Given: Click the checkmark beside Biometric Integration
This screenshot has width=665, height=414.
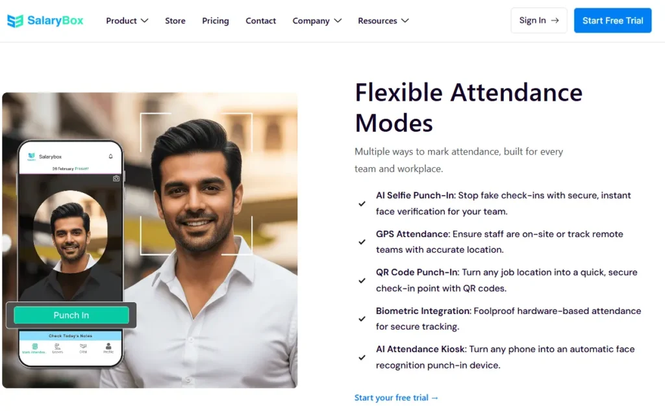Looking at the screenshot, I should [x=362, y=319].
